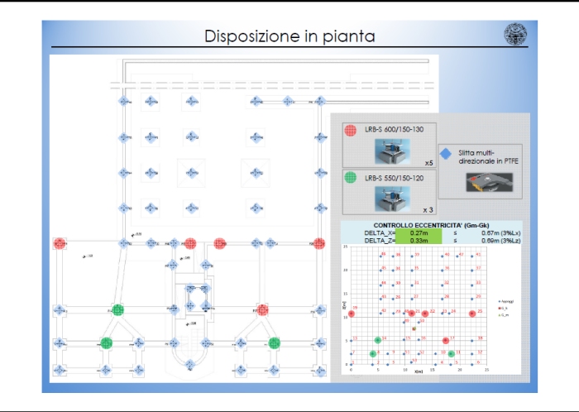This screenshot has width=579, height=412.
Task: Select the green LRB-S 550/150-120 legend circle
Action: click(x=349, y=179)
